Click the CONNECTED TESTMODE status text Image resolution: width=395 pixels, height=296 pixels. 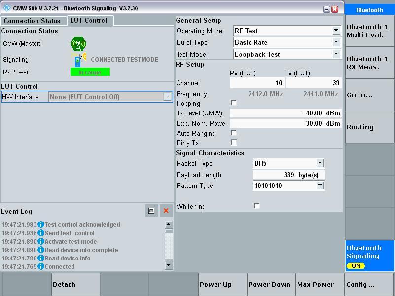pos(124,60)
